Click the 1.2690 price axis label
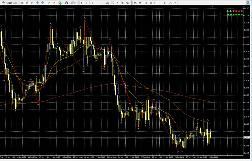 (247, 44)
